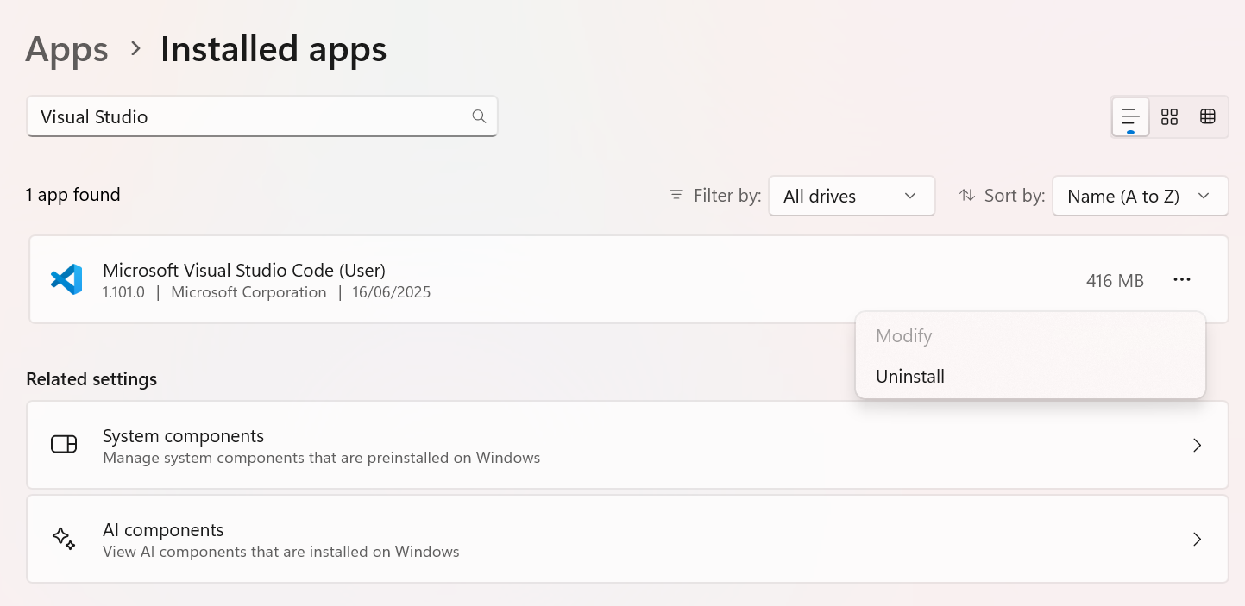1245x606 pixels.
Task: Click the search magnifier icon
Action: tap(479, 116)
